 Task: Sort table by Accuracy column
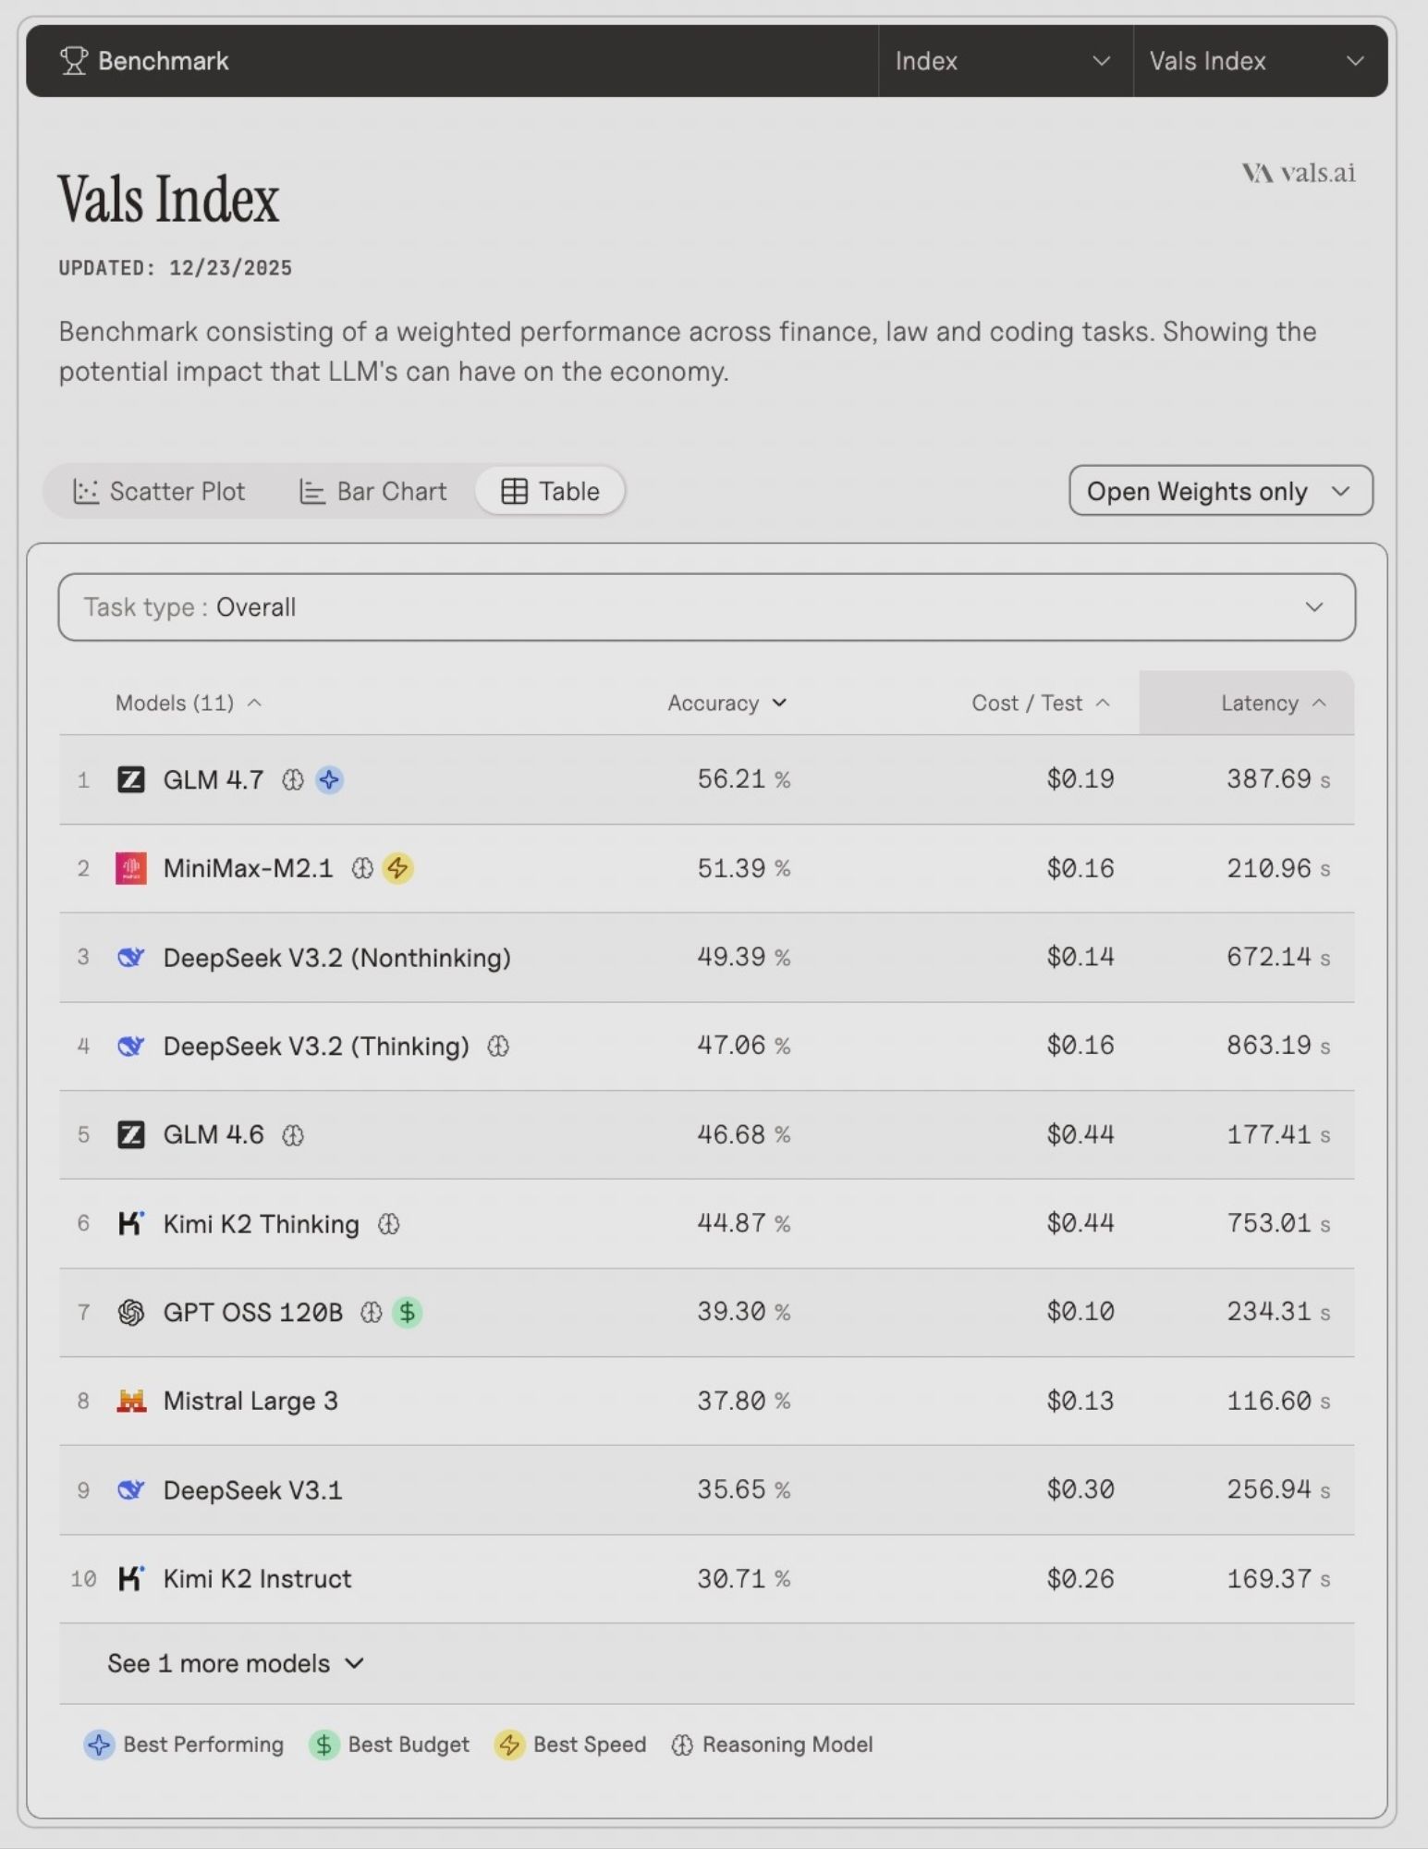coord(726,704)
